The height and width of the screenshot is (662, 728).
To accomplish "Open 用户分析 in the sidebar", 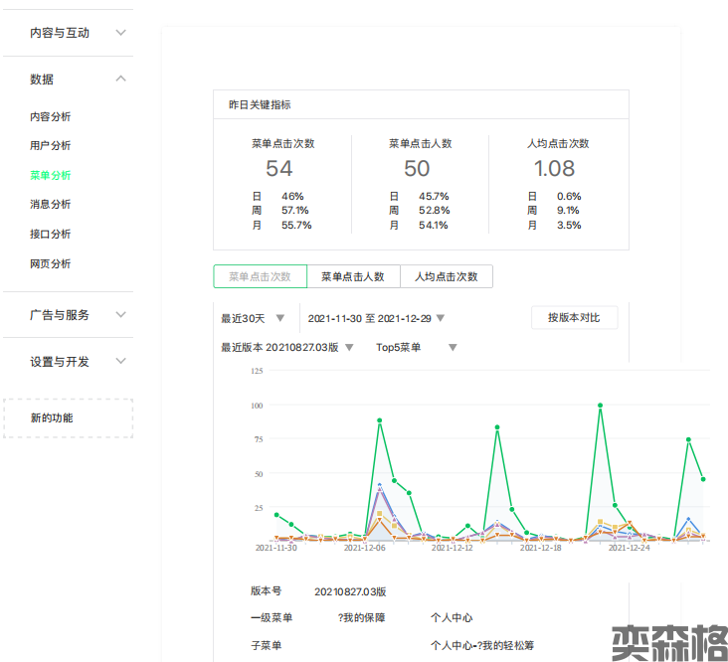I will pos(51,146).
